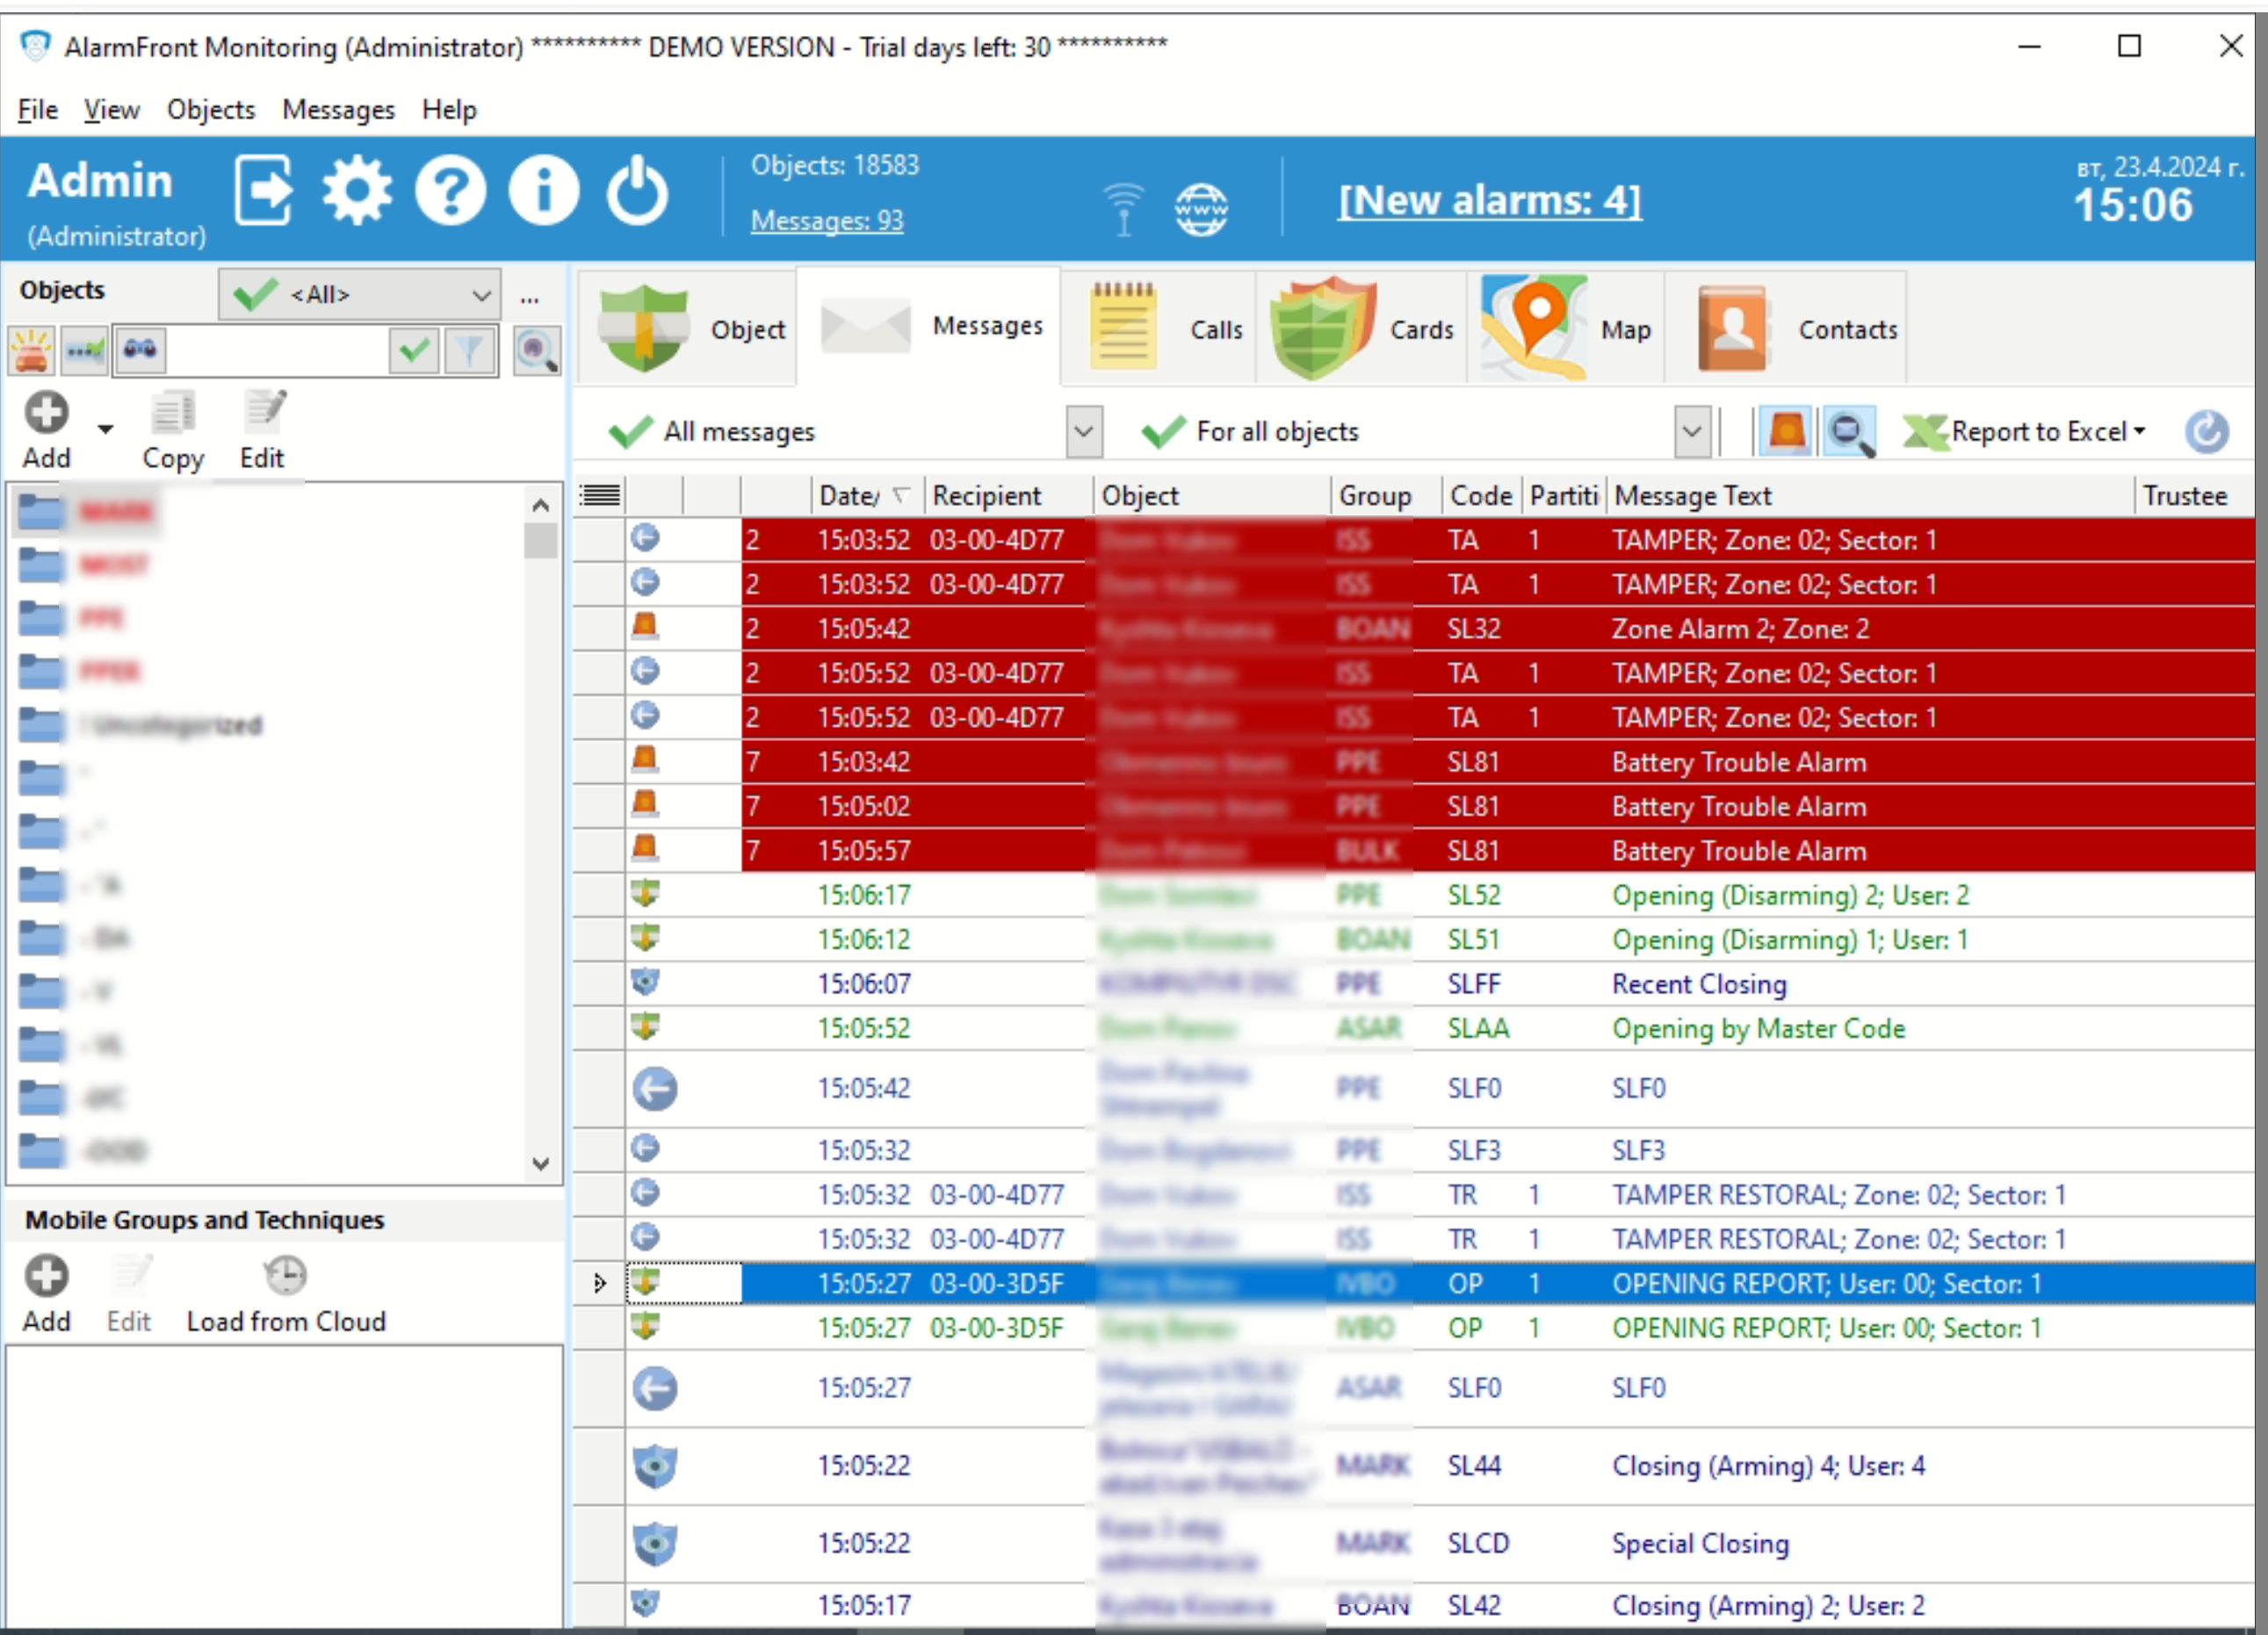Image resolution: width=2268 pixels, height=1635 pixels.
Task: Click the alarm siren filter icon in messages toolbar
Action: [1786, 432]
